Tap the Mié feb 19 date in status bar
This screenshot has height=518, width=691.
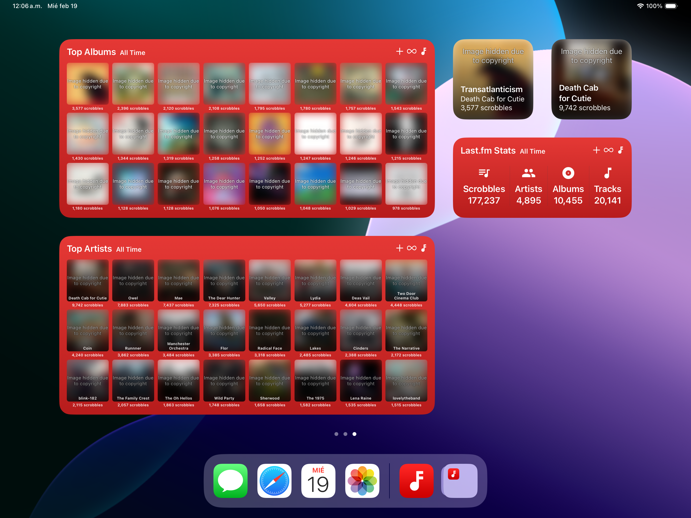62,6
